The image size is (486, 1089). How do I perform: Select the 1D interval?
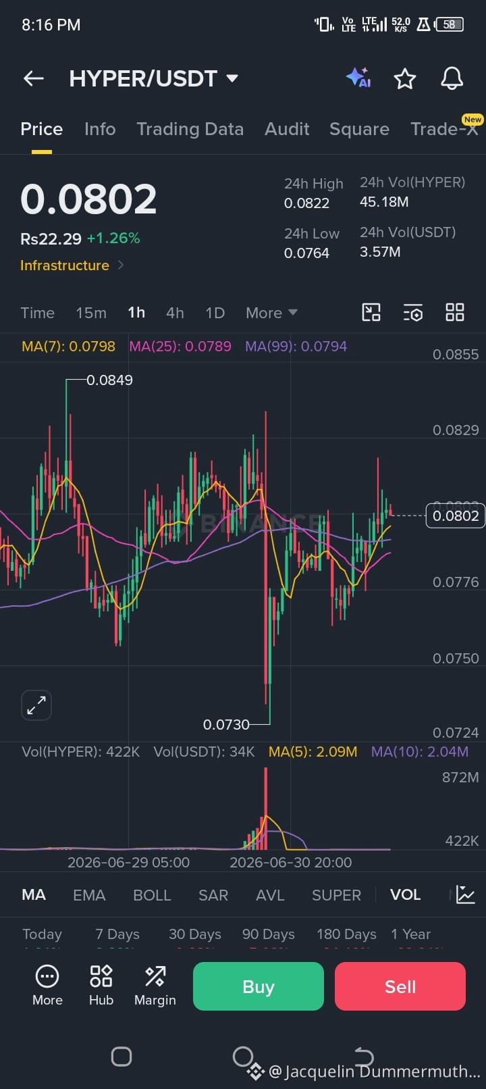pos(215,313)
